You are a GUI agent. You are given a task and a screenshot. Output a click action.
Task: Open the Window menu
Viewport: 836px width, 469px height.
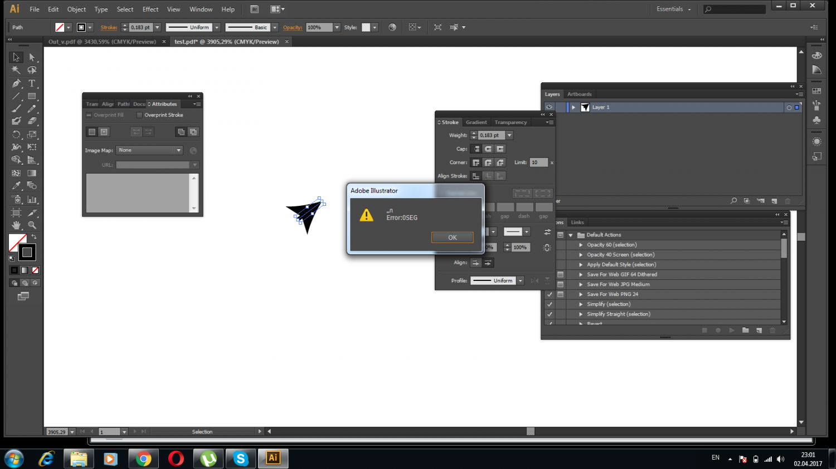201,9
